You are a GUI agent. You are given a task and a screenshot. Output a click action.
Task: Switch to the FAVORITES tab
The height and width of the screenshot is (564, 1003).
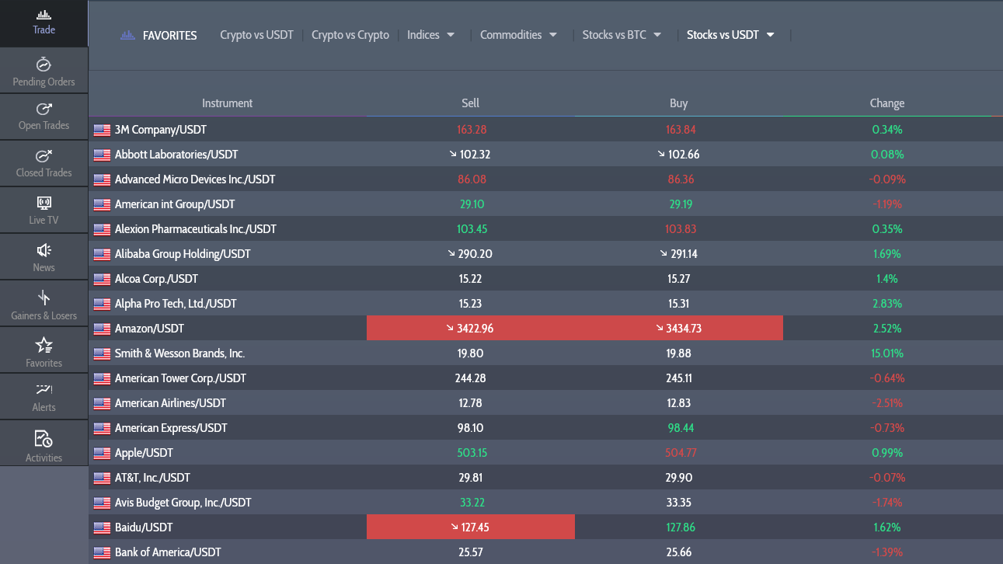(169, 35)
